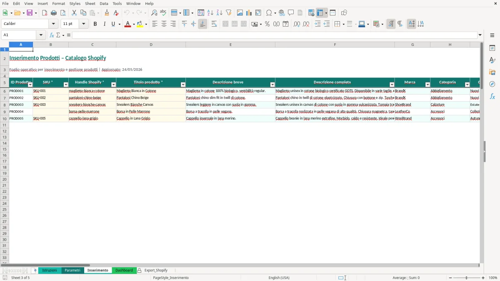
Task: Open the Navigator sidebar panel
Action: tap(492, 84)
